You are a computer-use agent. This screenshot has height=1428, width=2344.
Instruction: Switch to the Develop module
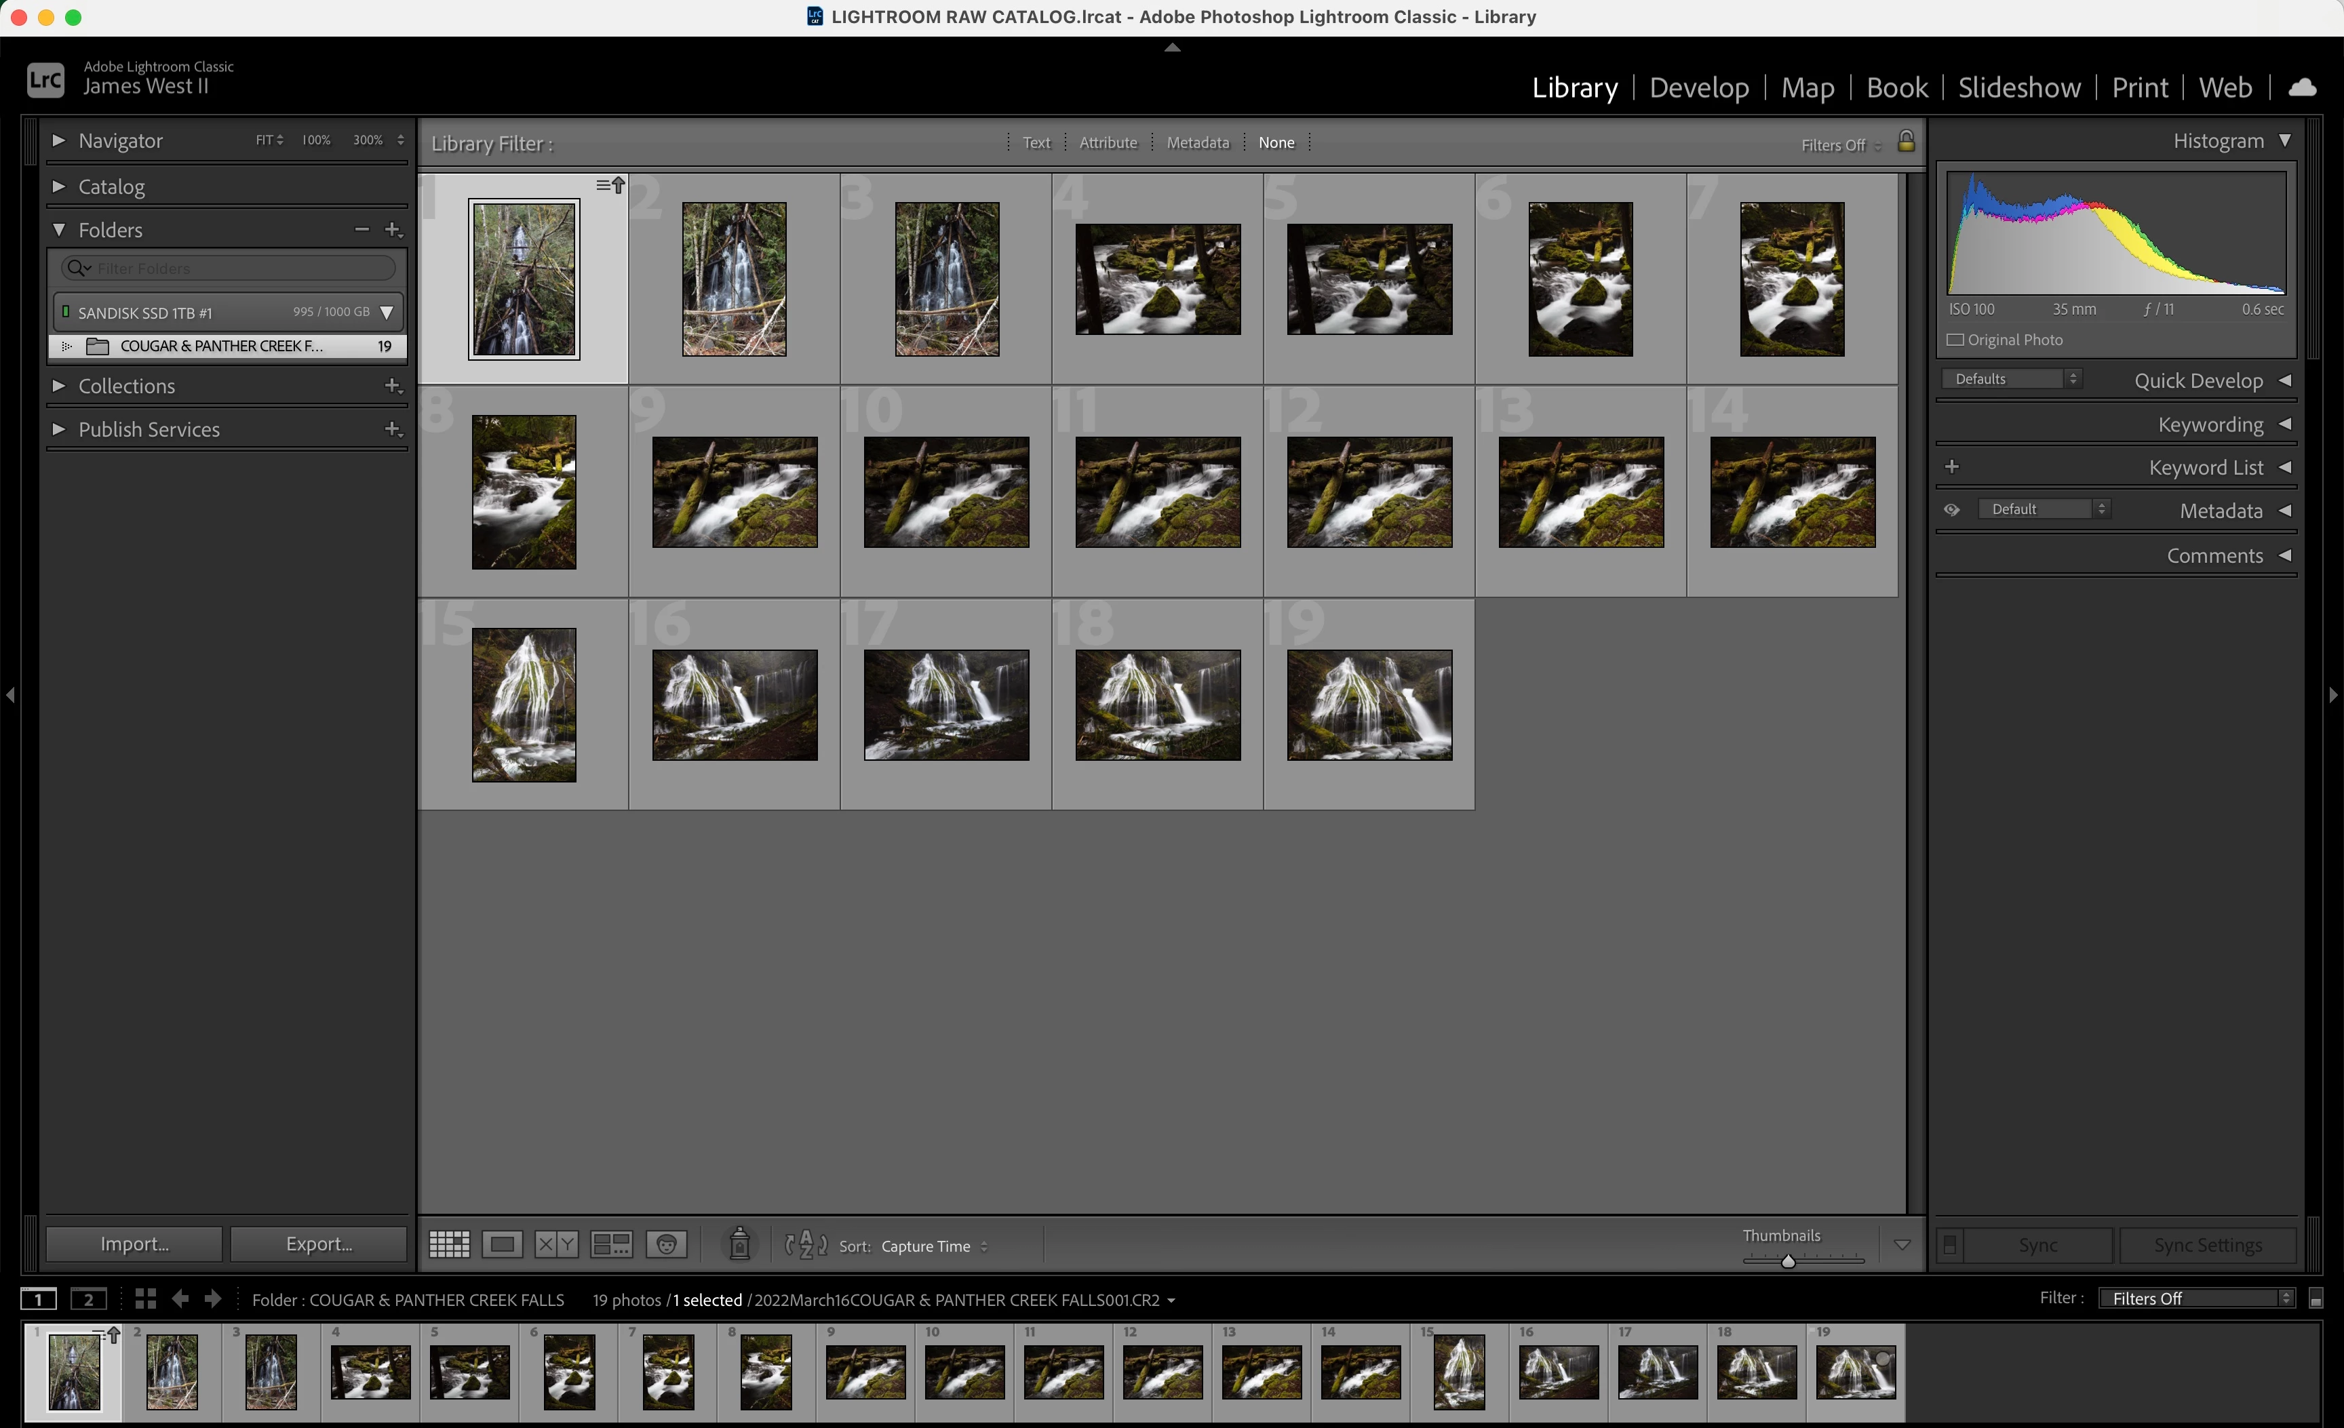pos(1698,87)
